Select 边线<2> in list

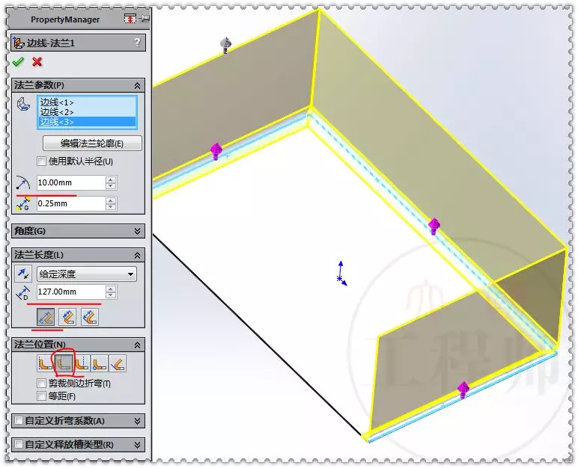coord(87,112)
